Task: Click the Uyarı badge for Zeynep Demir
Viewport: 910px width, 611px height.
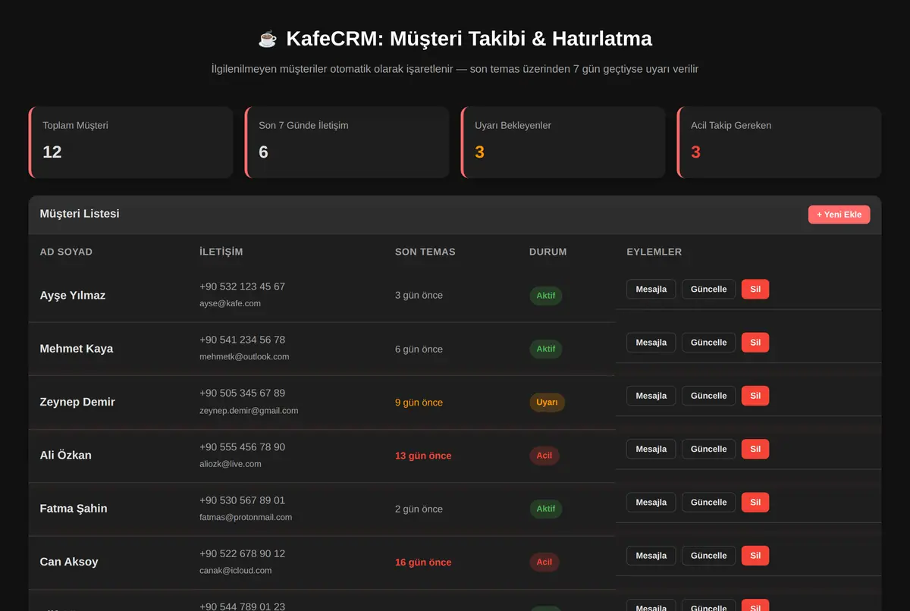Action: 547,403
